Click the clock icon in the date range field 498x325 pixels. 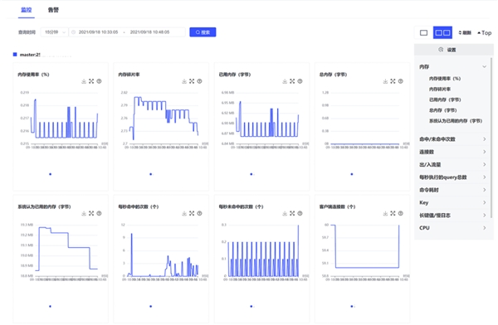73,32
